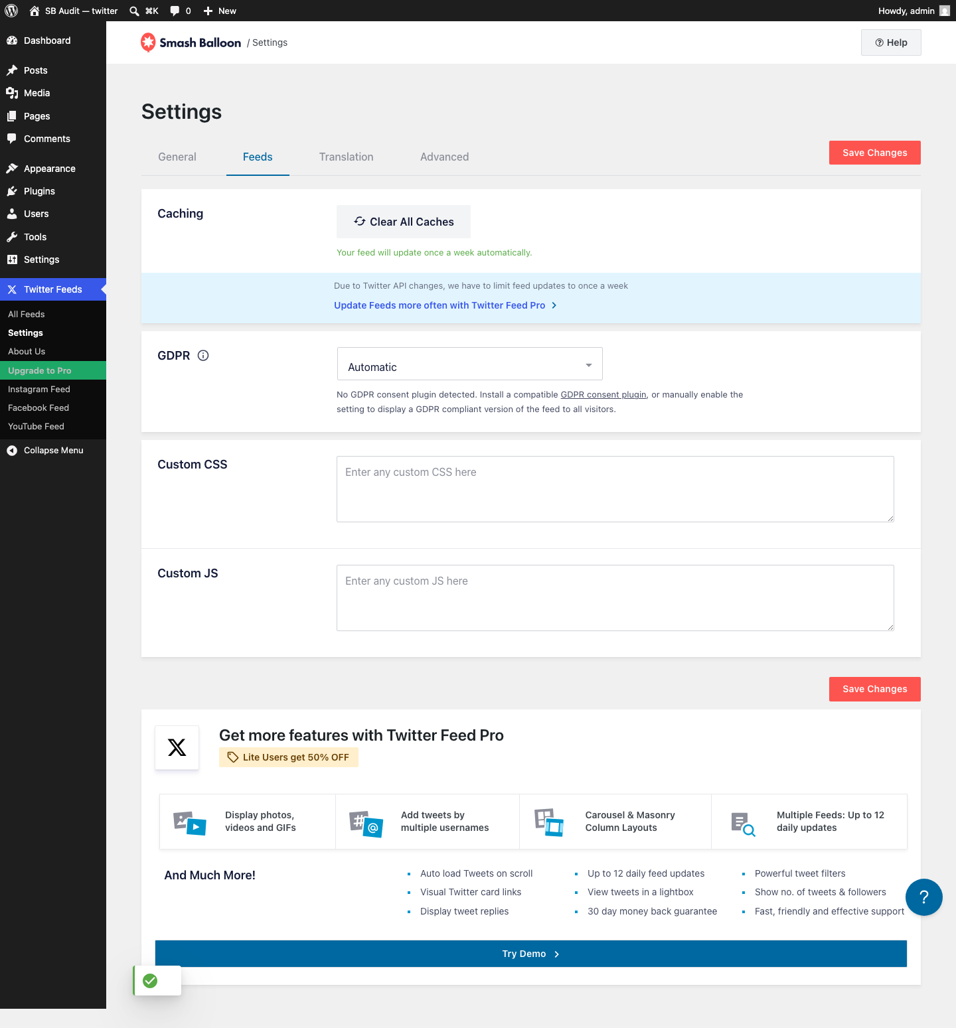Follow Update Feeds more often with Pro link
Image resolution: width=956 pixels, height=1028 pixels.
point(445,305)
